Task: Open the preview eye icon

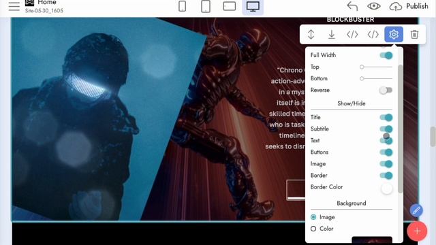Action: point(374,6)
